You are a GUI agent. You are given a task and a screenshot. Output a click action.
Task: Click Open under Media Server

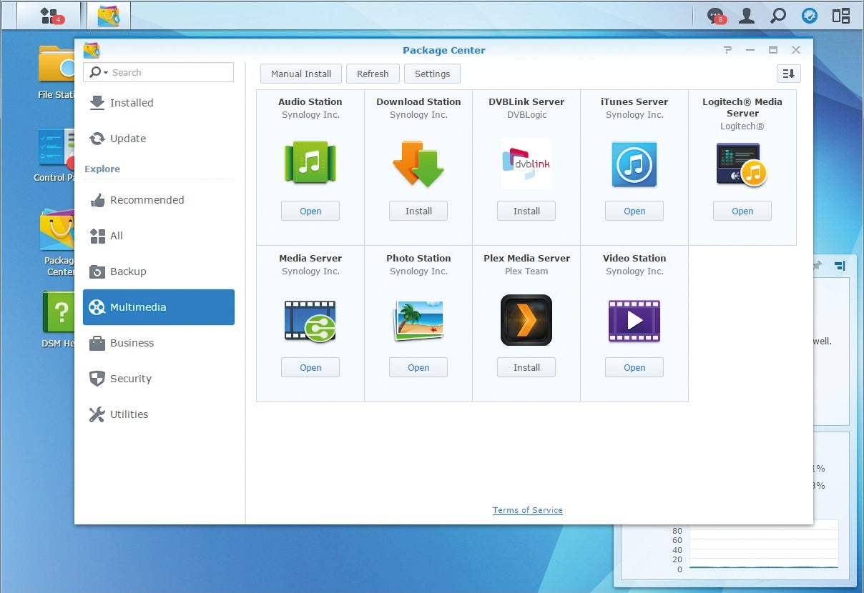310,367
